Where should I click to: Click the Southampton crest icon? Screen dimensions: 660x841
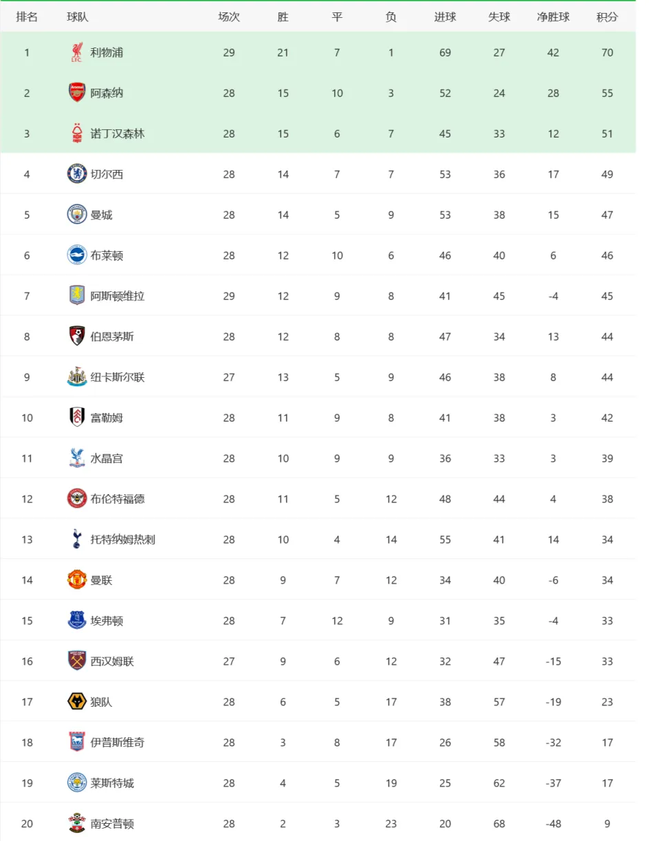point(77,824)
